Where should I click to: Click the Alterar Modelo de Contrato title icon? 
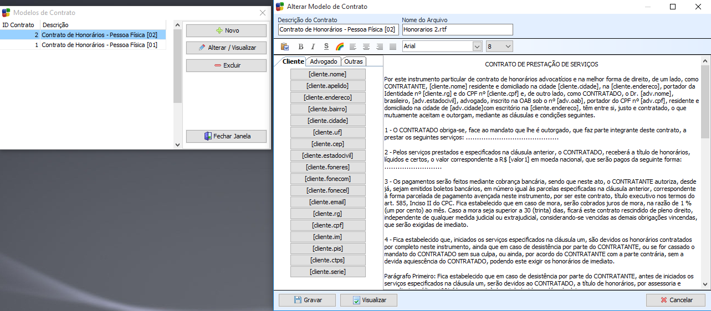pyautogui.click(x=280, y=7)
